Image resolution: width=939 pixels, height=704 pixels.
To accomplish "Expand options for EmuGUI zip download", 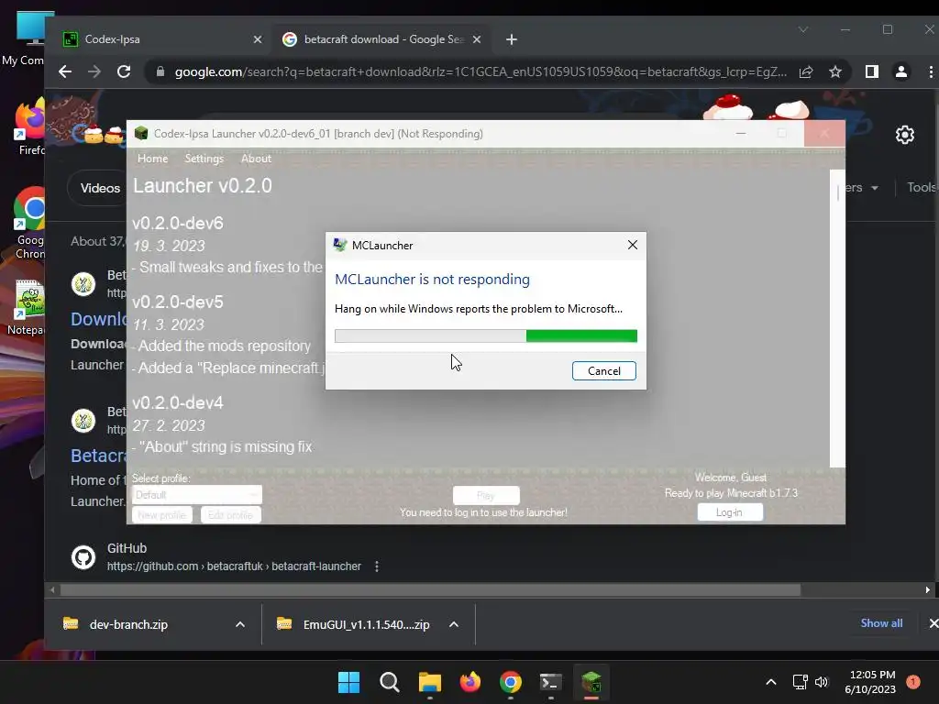I will pos(454,624).
